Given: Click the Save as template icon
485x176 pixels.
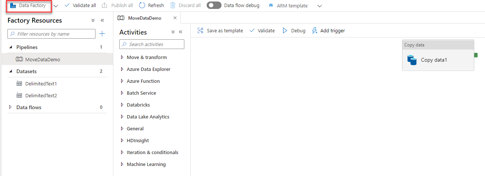Looking at the screenshot, I should click(200, 31).
